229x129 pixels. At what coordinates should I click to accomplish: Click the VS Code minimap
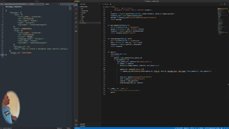(223, 21)
